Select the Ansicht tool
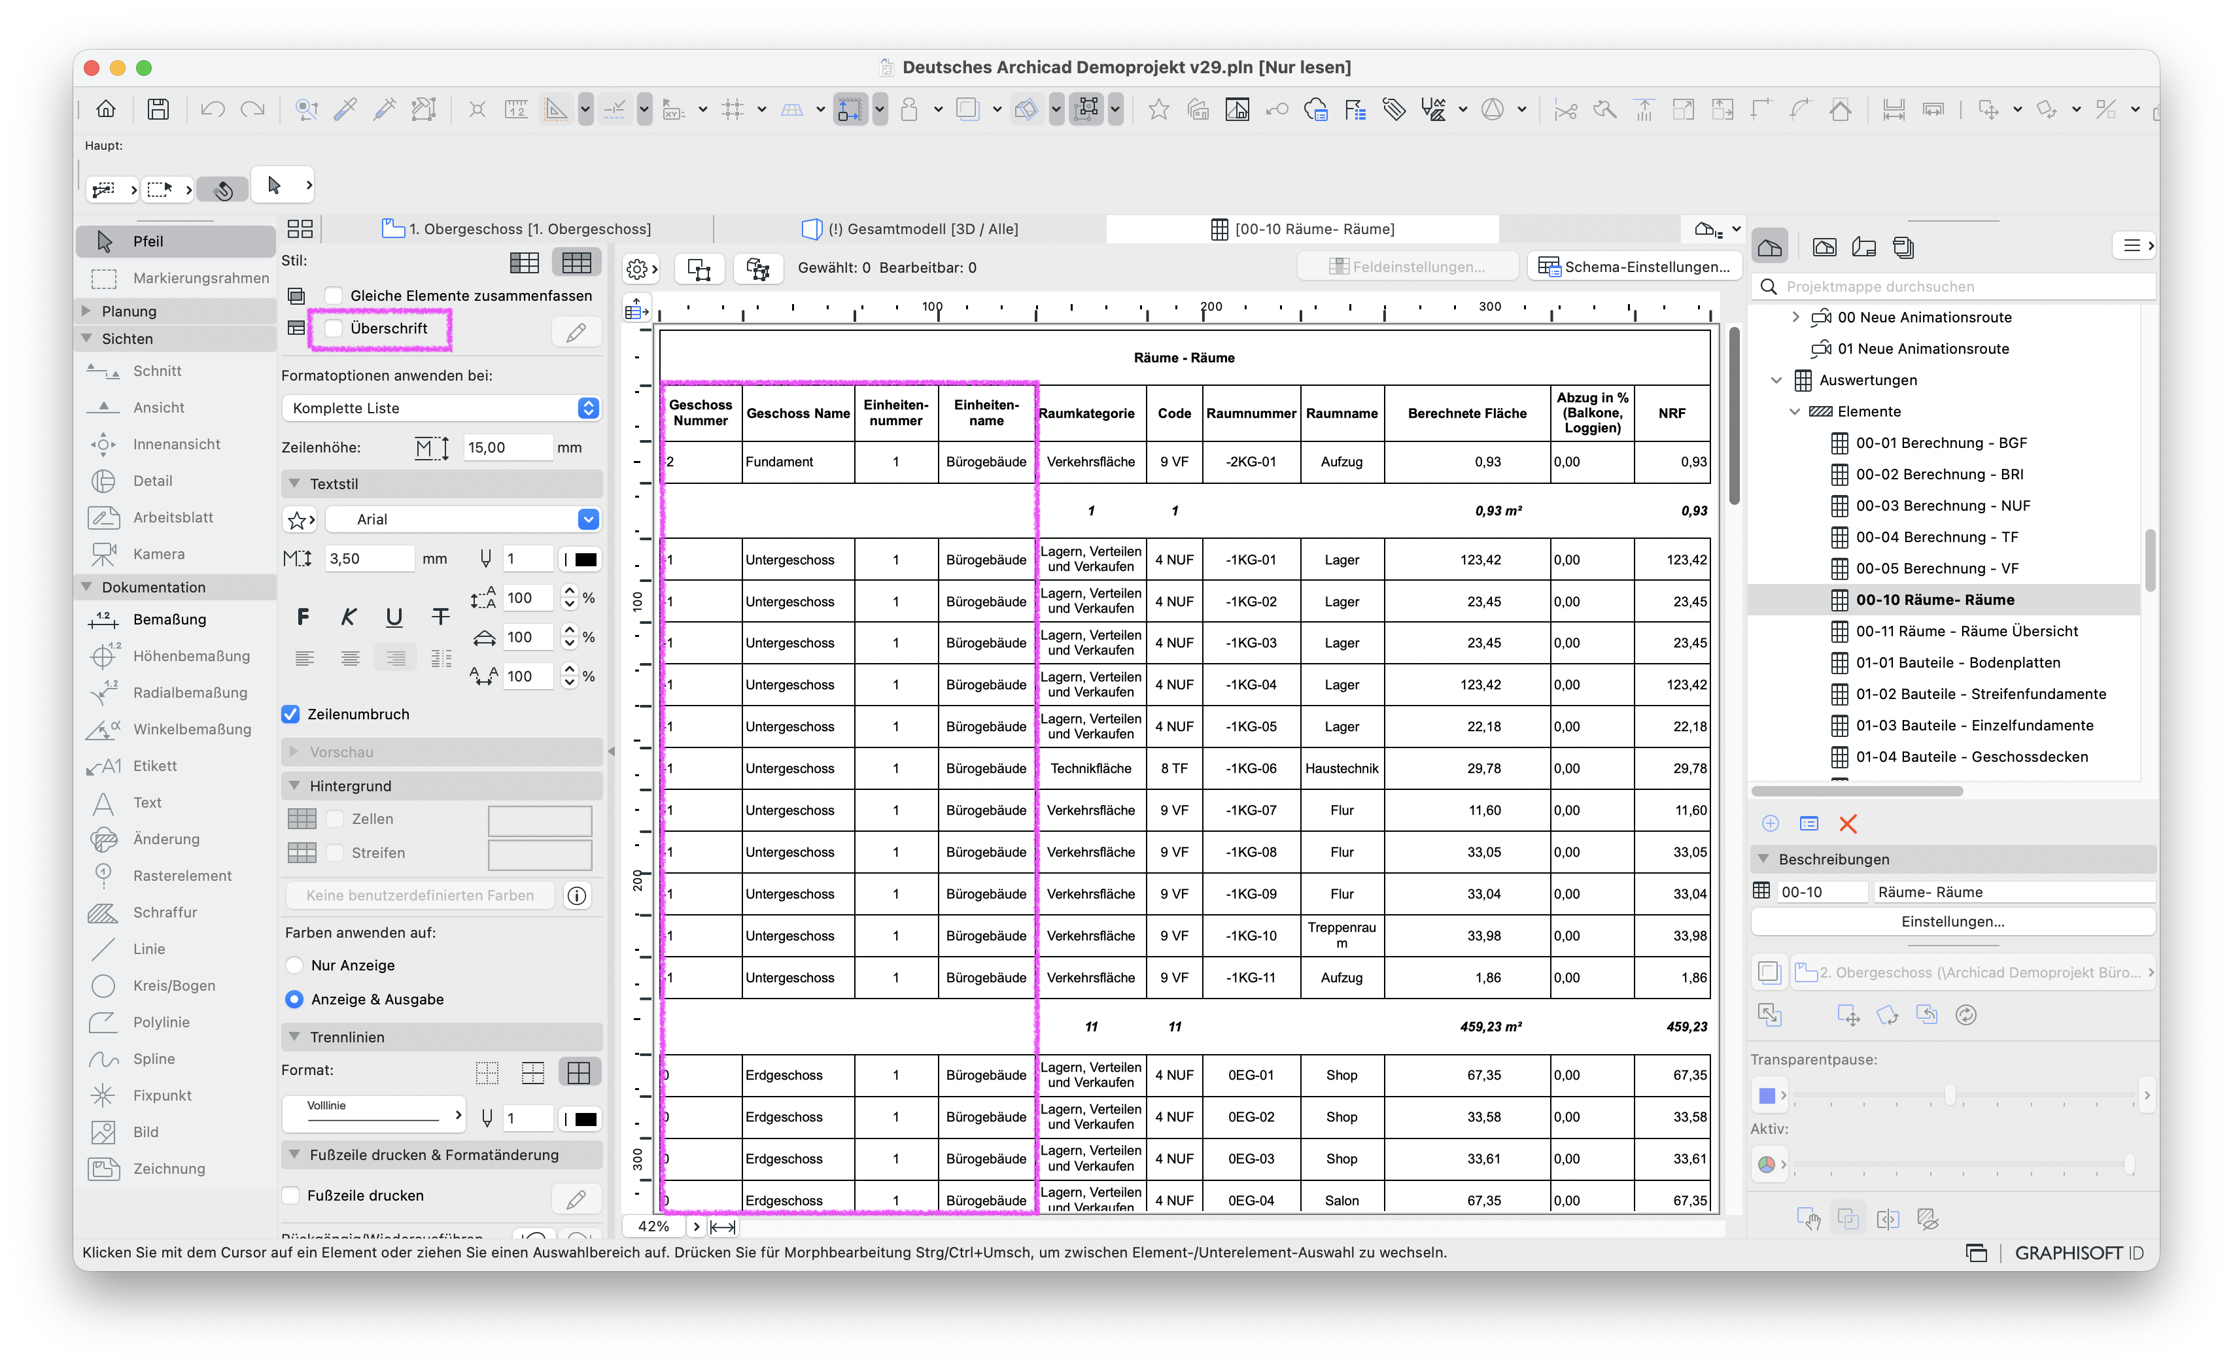 (x=176, y=407)
